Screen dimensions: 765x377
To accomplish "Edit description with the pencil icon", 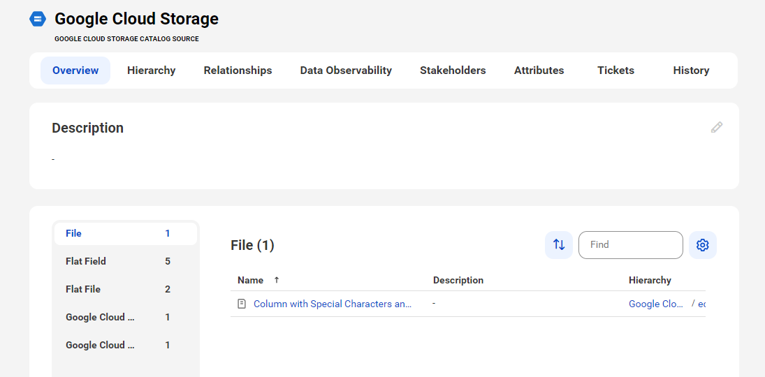I will (x=716, y=128).
